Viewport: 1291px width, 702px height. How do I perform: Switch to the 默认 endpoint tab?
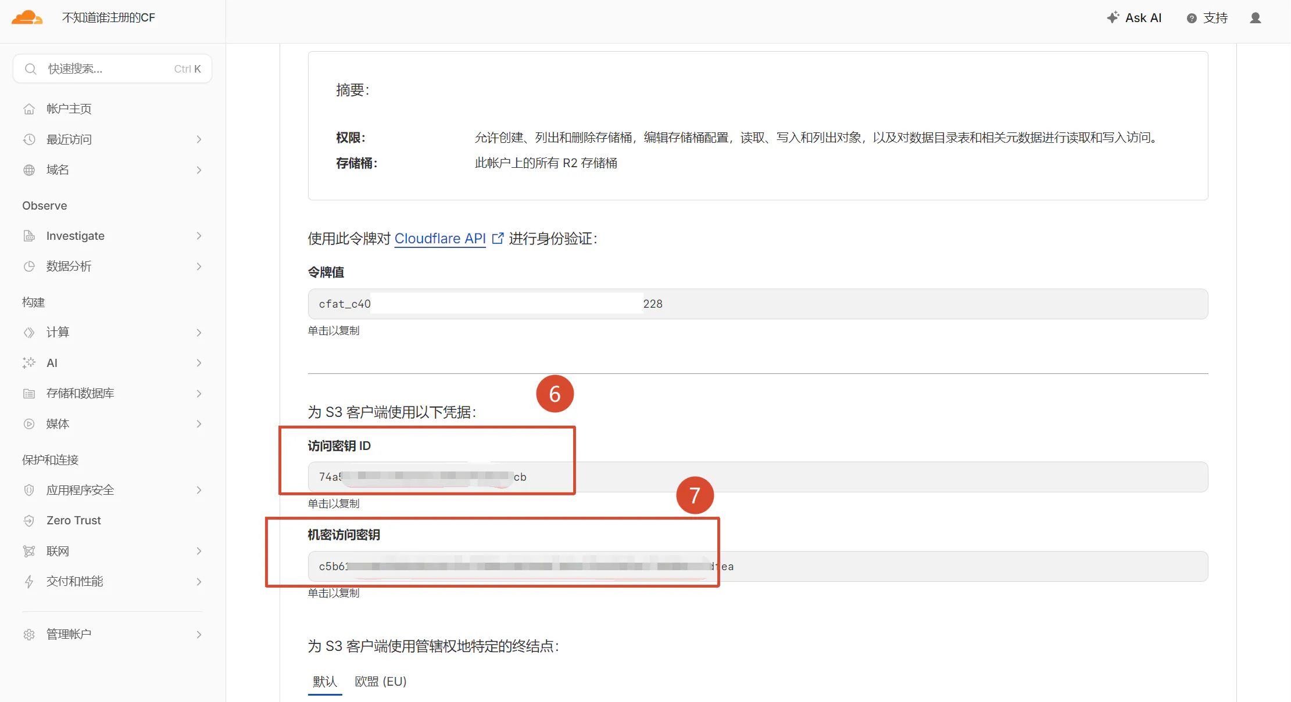point(325,681)
